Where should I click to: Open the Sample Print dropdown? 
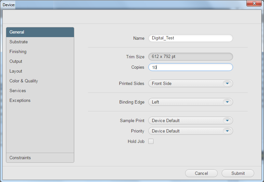pyautogui.click(x=191, y=120)
